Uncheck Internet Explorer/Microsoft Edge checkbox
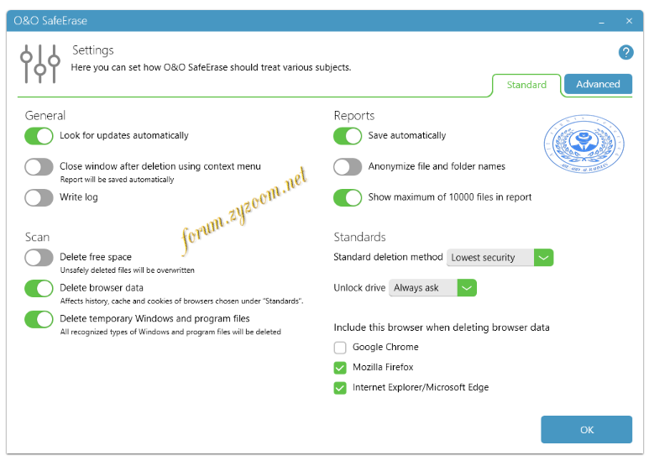649x461 pixels. pyautogui.click(x=340, y=388)
